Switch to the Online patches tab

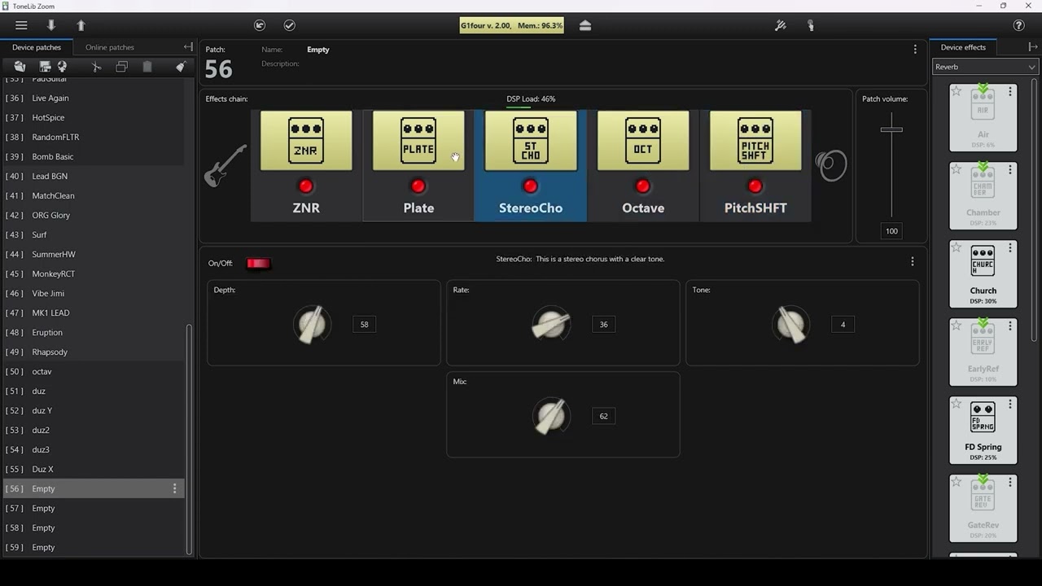(x=110, y=47)
